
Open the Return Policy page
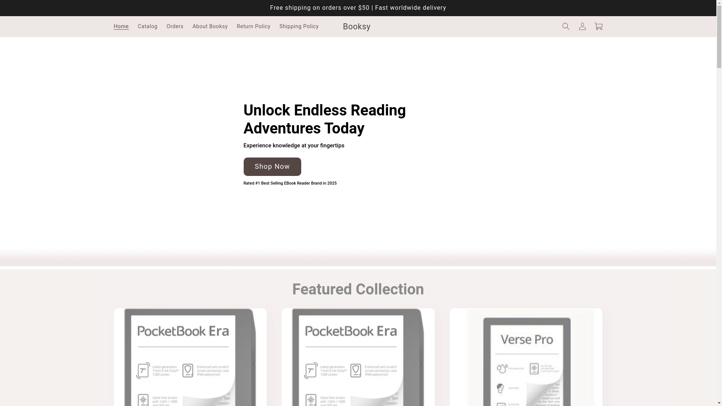pyautogui.click(x=253, y=26)
